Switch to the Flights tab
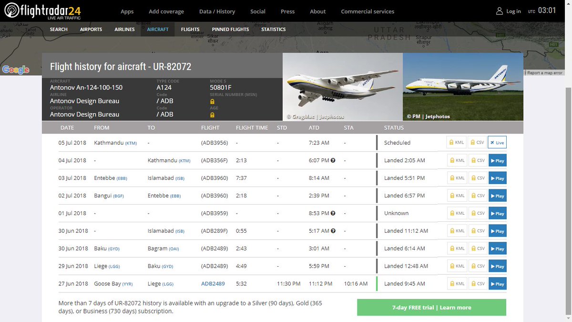Viewport: 572px width, 322px height. click(x=190, y=29)
